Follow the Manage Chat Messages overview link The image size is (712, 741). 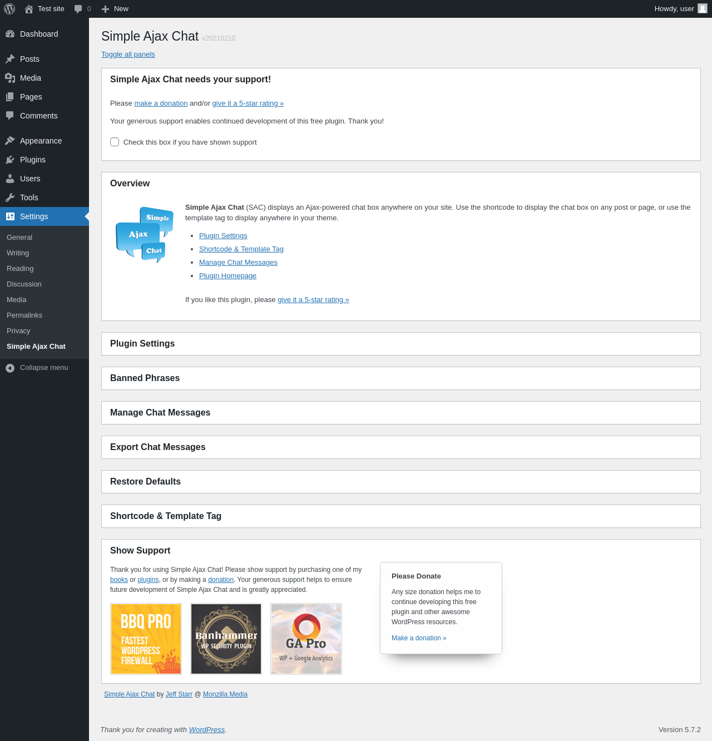pyautogui.click(x=238, y=263)
